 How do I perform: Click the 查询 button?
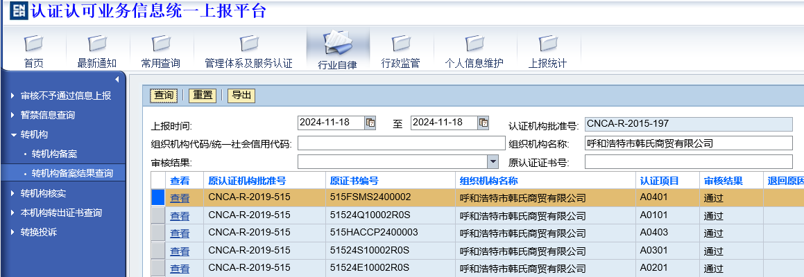pyautogui.click(x=164, y=96)
